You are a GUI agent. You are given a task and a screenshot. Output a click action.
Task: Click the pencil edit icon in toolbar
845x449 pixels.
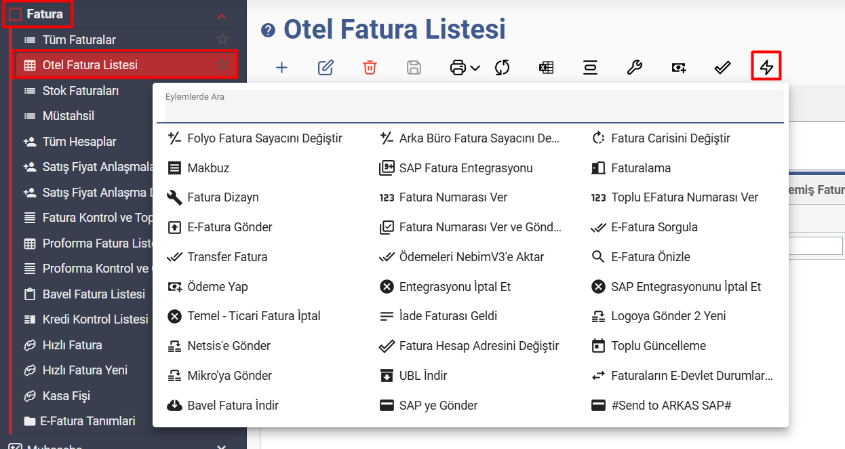(x=326, y=67)
